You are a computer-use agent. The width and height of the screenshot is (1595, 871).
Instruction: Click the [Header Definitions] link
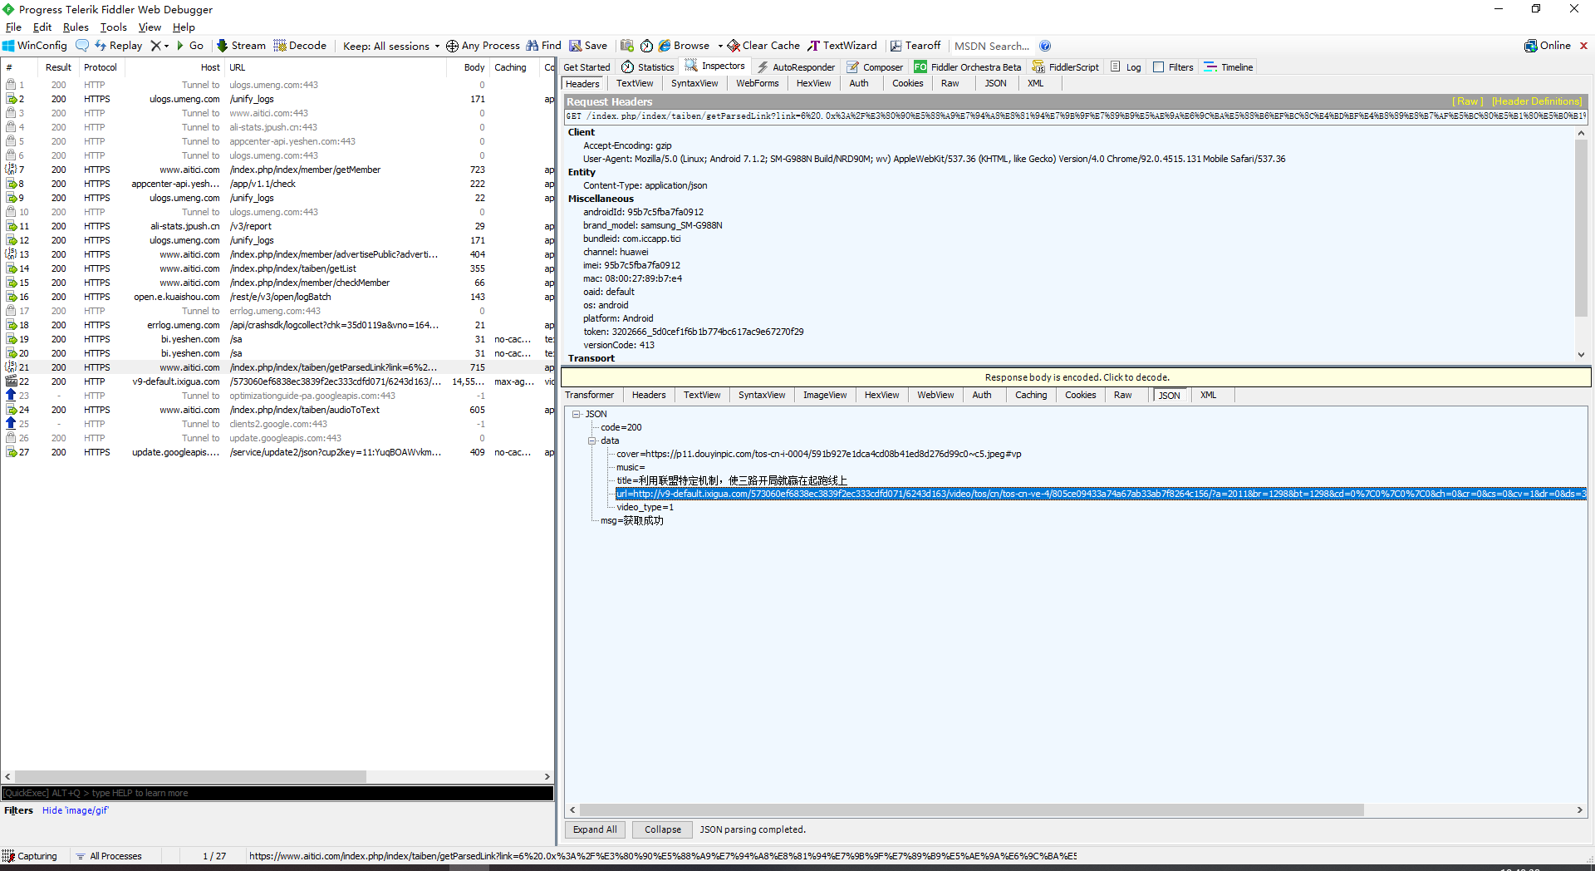(1537, 101)
